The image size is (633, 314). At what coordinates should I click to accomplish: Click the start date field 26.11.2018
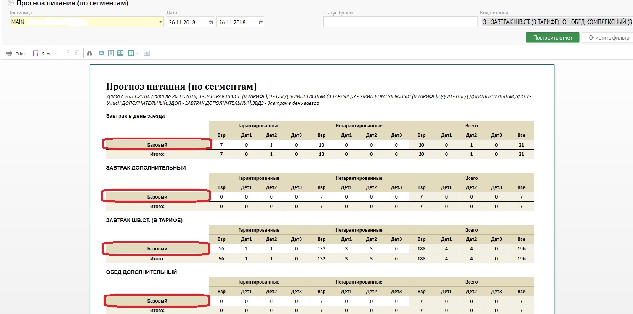point(187,22)
